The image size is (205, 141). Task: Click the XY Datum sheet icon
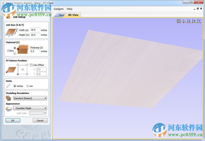pos(11,70)
